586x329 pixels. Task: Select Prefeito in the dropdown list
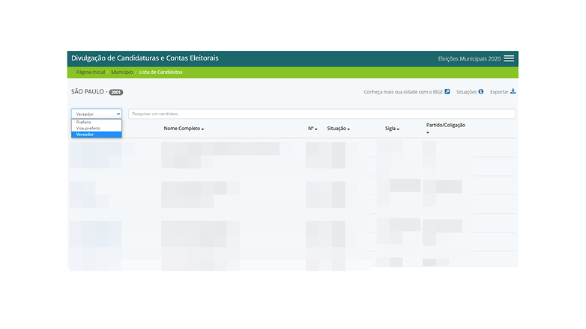coord(97,123)
